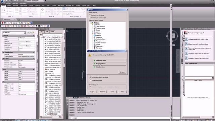Screen dimensions: 215x121
Task: Click the Shapes icon in purge tree
Action: pyautogui.click(x=95, y=44)
